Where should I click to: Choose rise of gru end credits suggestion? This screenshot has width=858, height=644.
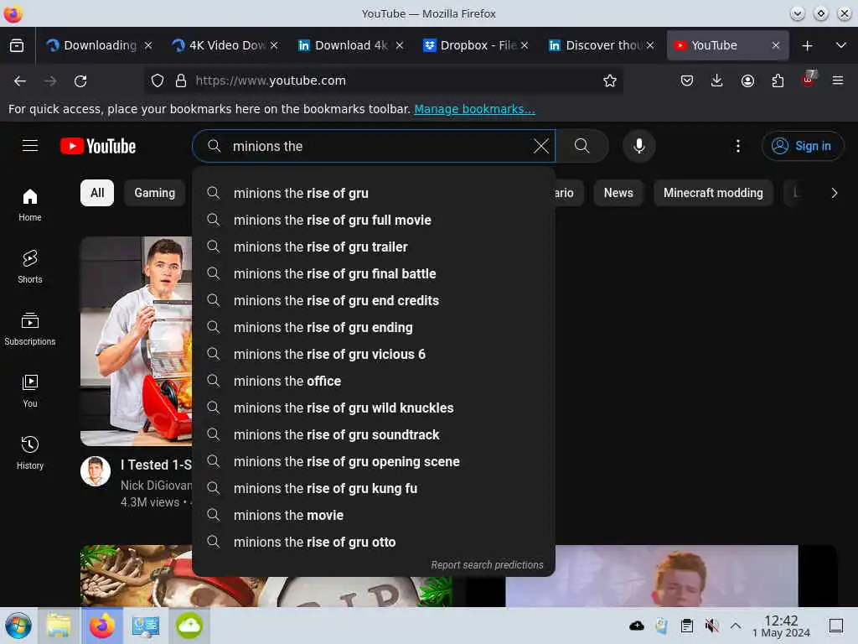[x=374, y=301]
